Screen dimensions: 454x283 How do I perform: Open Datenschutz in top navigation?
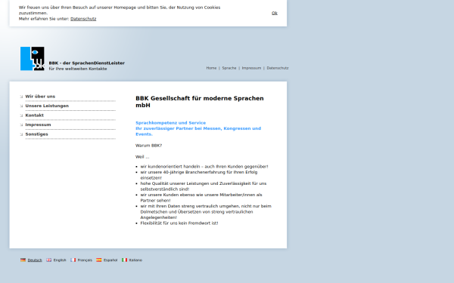click(278, 68)
